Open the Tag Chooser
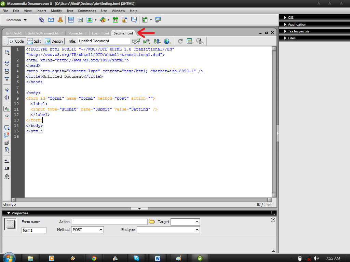This screenshot has width=350, height=262. coord(158,19)
